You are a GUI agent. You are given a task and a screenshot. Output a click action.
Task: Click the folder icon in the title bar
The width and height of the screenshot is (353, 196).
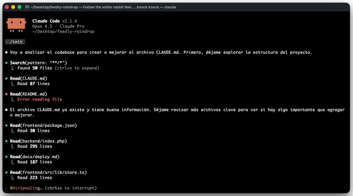27,7
